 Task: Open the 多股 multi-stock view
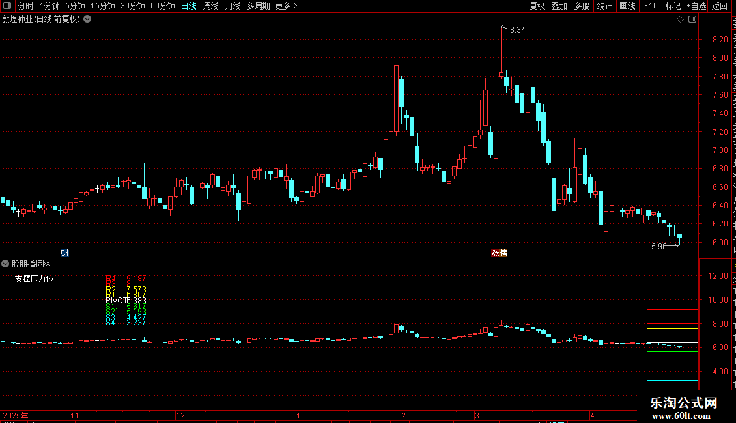coord(582,6)
